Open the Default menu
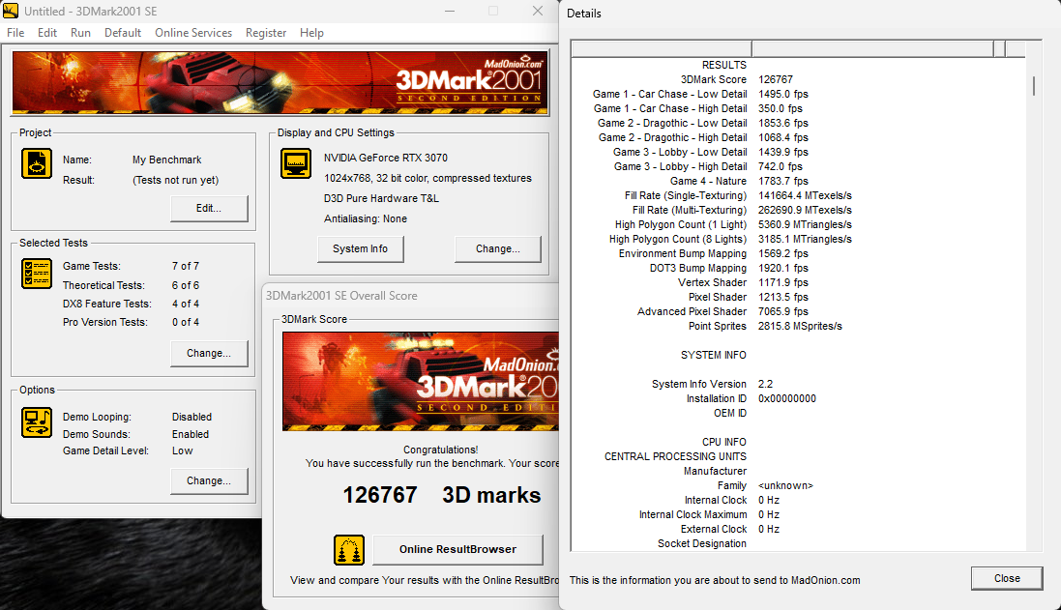Image resolution: width=1061 pixels, height=610 pixels. [123, 33]
